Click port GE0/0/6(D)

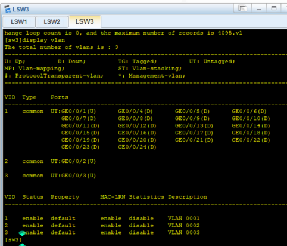[x=249, y=112]
